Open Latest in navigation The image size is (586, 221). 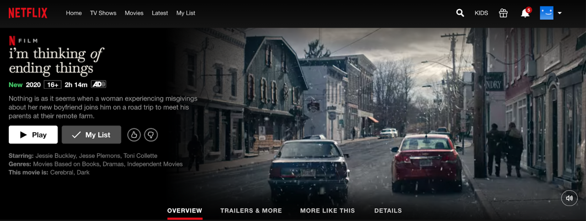click(x=160, y=13)
